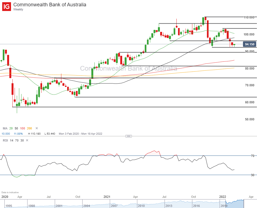Click the 50.000 price axis label

(250, 119)
